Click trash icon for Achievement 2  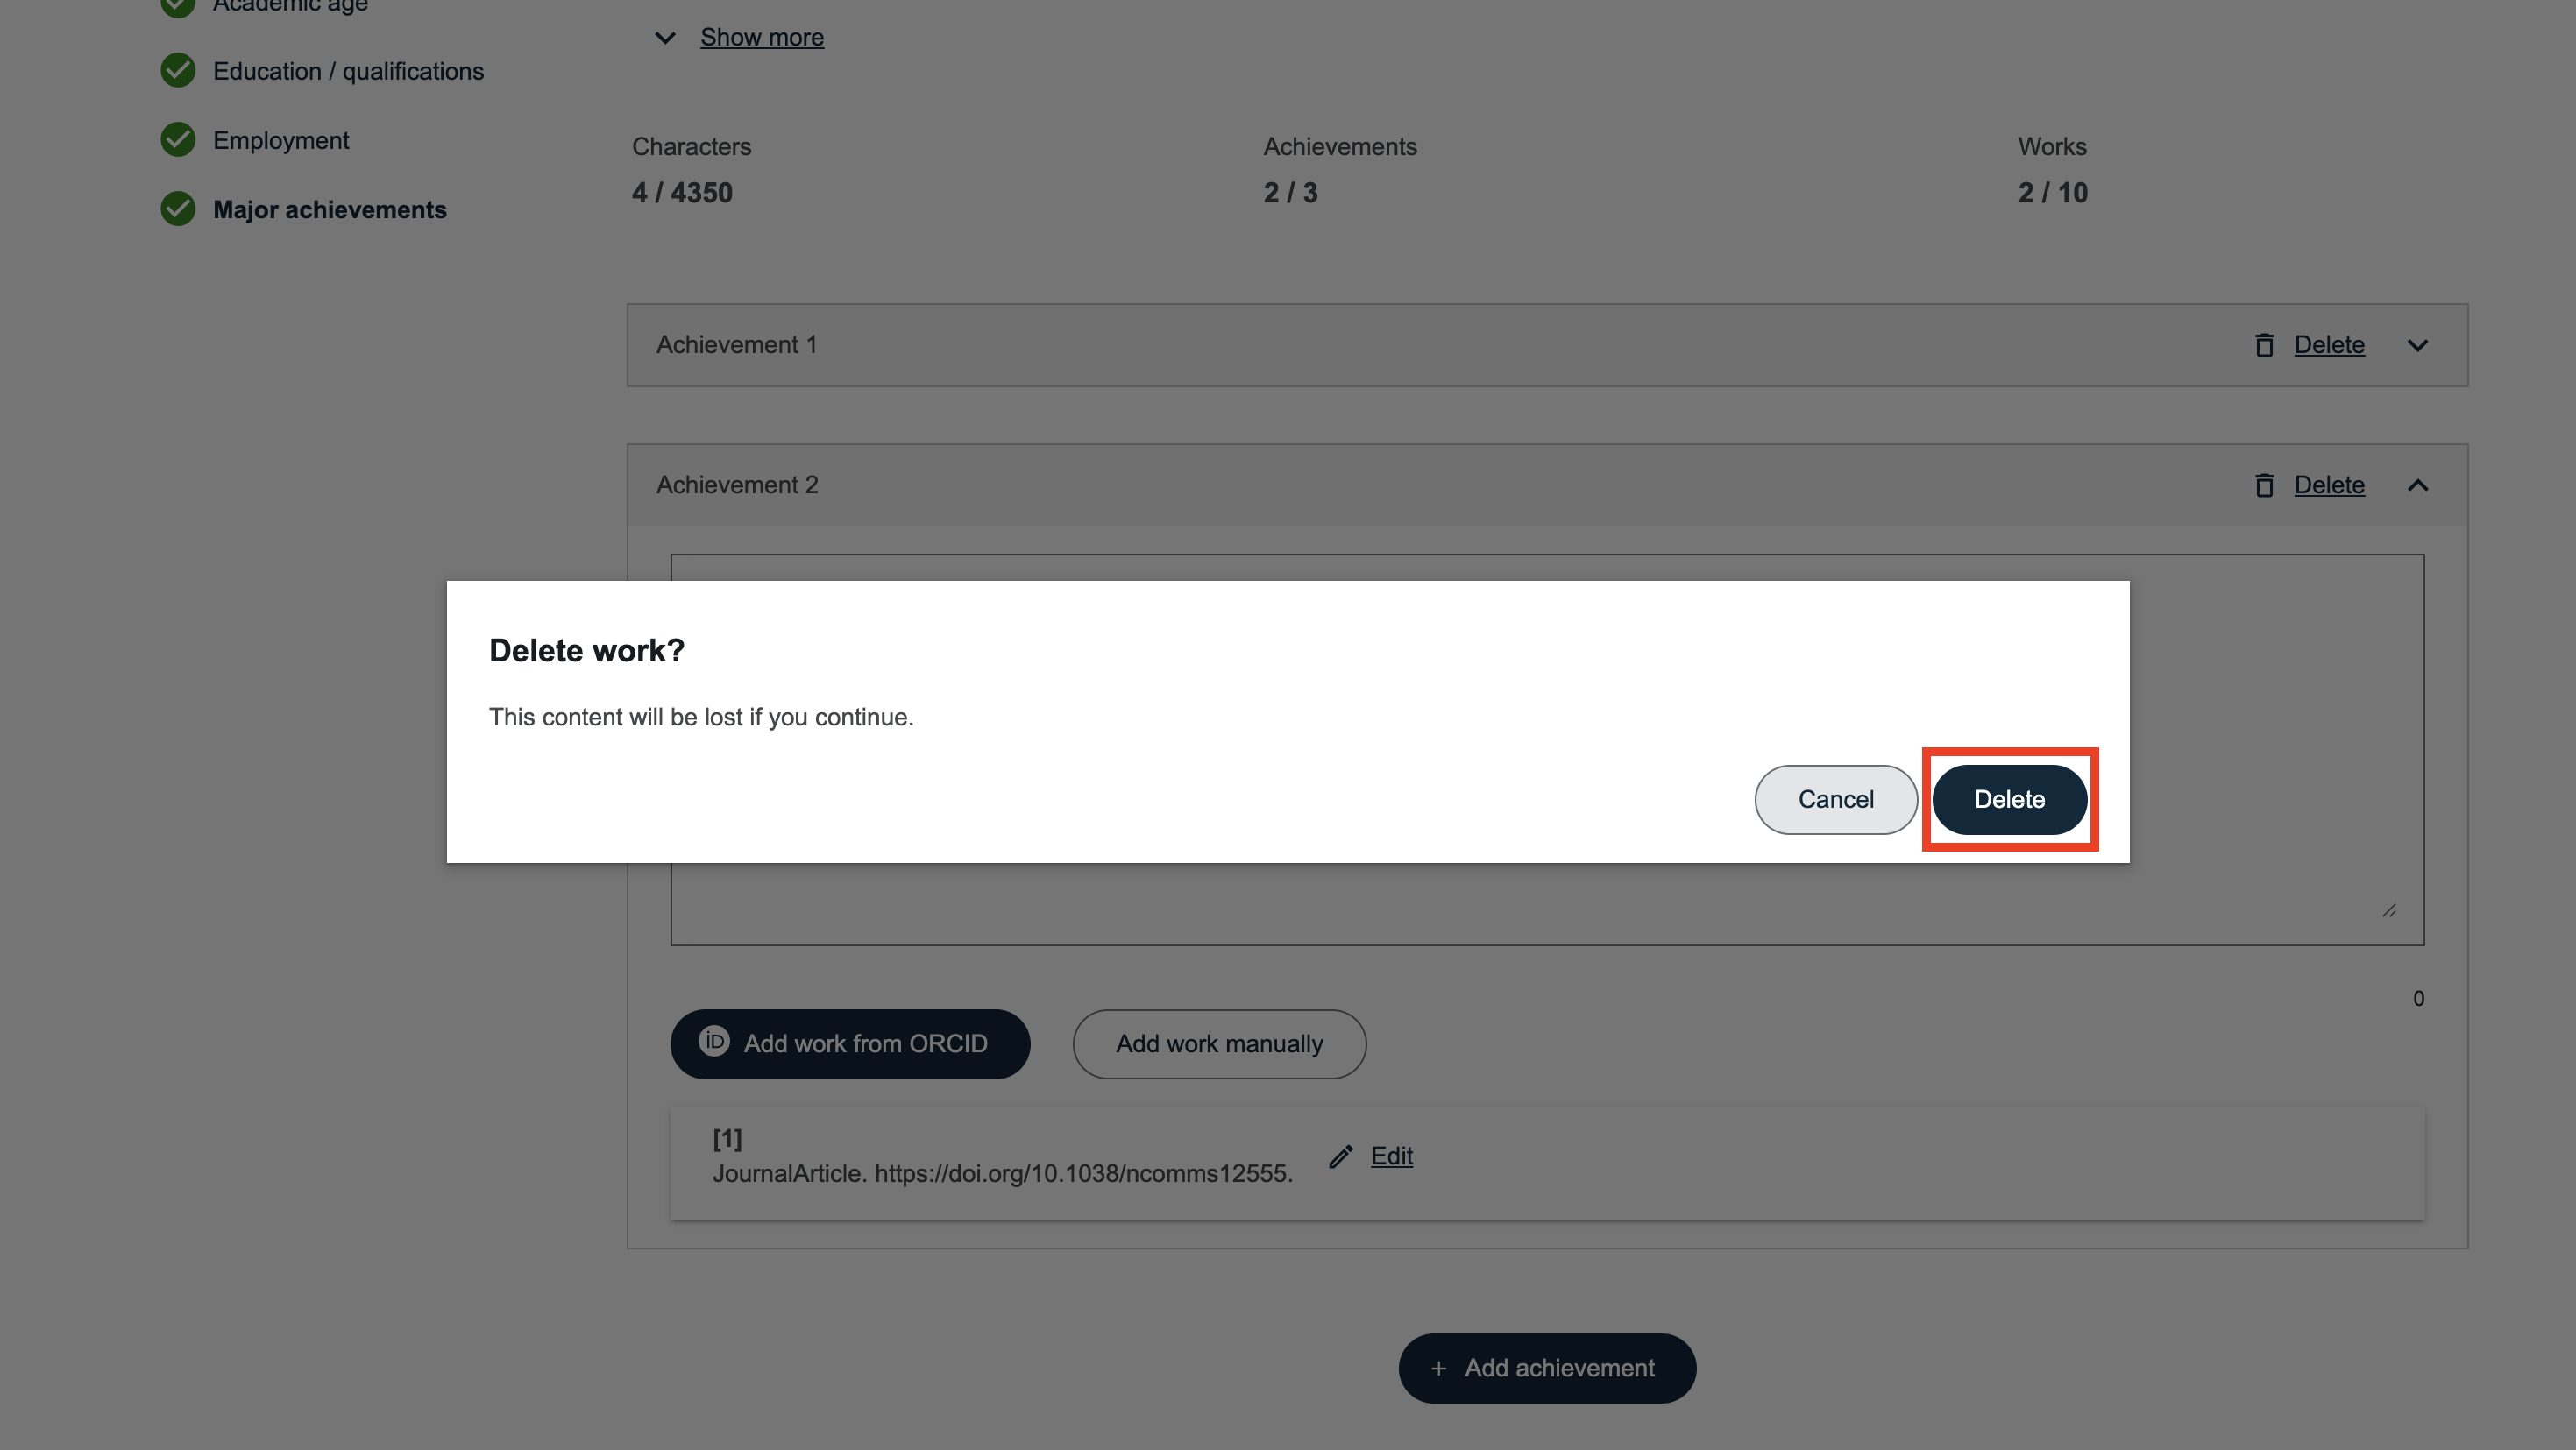coord(2264,485)
